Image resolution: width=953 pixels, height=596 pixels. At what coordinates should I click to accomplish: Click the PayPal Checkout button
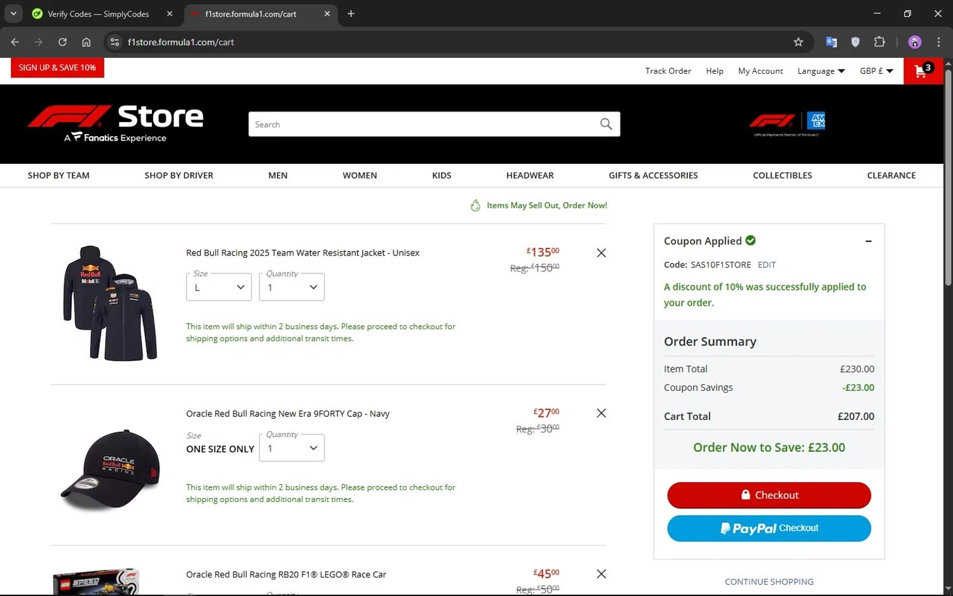(769, 528)
